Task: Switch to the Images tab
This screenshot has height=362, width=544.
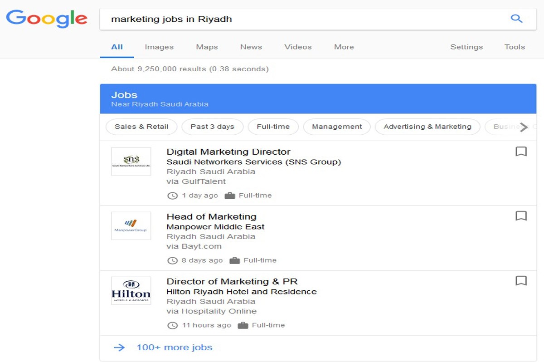Action: pyautogui.click(x=159, y=47)
